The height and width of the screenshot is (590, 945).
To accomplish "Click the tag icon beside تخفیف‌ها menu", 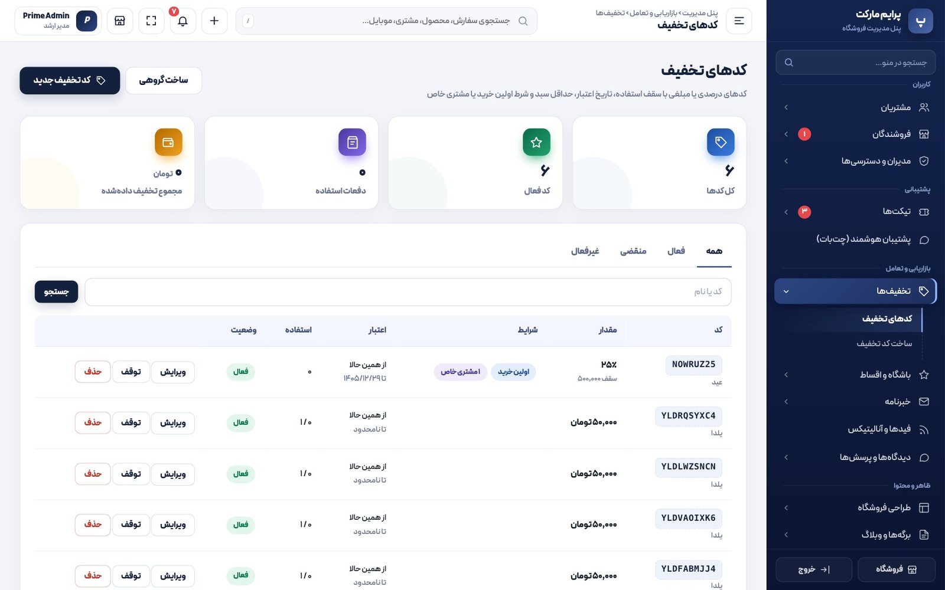I will 924,291.
